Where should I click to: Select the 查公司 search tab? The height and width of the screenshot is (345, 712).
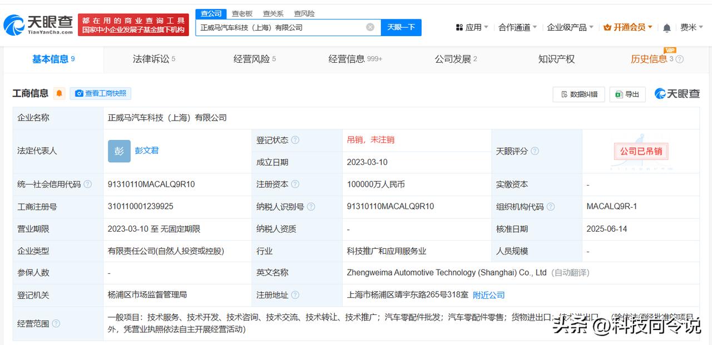(211, 13)
